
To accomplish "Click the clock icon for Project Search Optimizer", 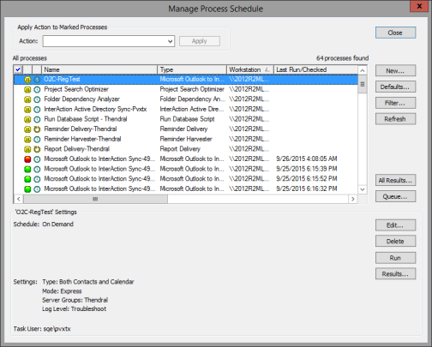I will (x=37, y=90).
